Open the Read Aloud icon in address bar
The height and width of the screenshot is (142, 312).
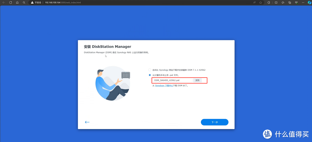(255, 3)
